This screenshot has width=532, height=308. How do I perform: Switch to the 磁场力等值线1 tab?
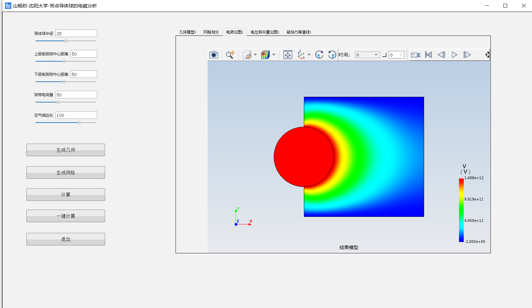[x=299, y=32]
